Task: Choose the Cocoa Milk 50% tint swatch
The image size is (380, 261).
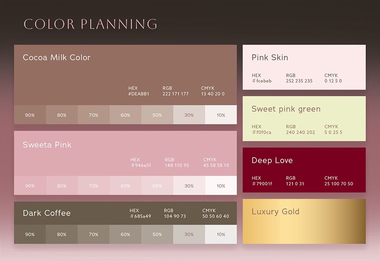Action: coord(157,115)
